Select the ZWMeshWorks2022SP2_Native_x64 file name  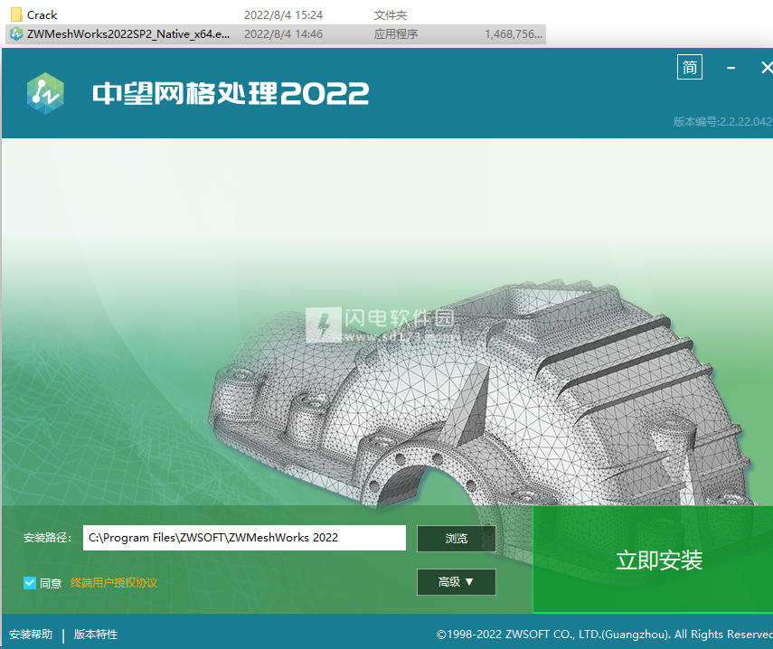click(x=128, y=34)
